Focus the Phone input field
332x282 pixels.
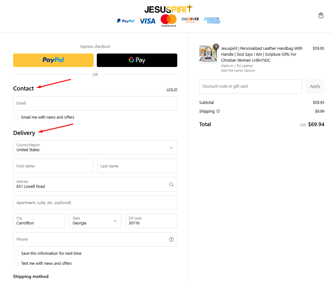point(95,239)
